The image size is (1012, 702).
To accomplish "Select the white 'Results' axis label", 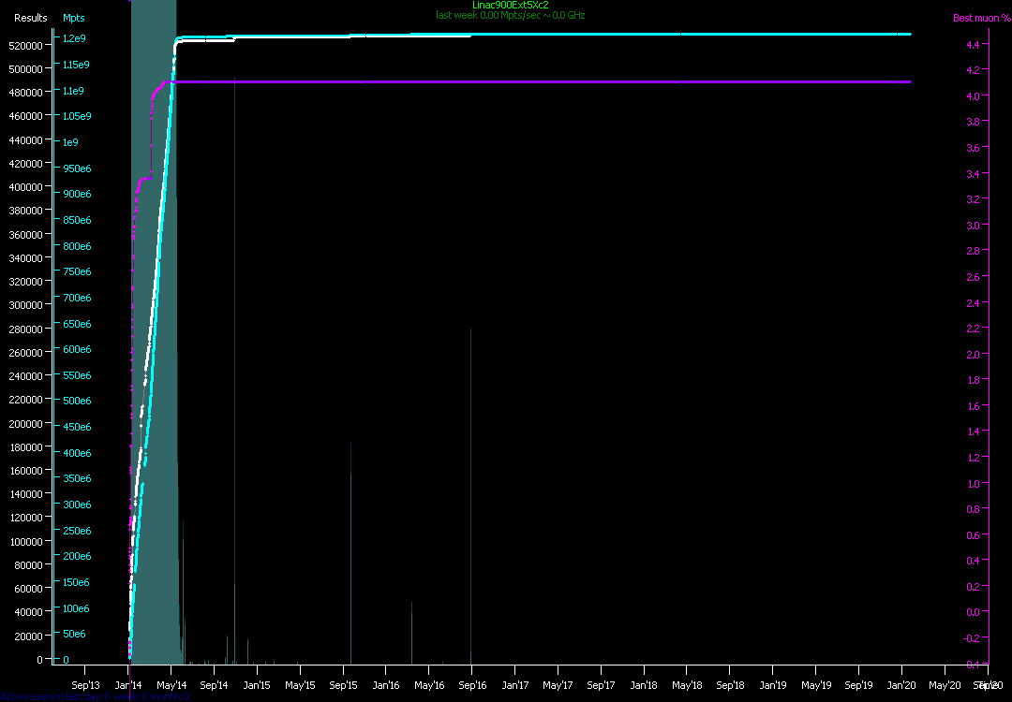I will click(30, 18).
